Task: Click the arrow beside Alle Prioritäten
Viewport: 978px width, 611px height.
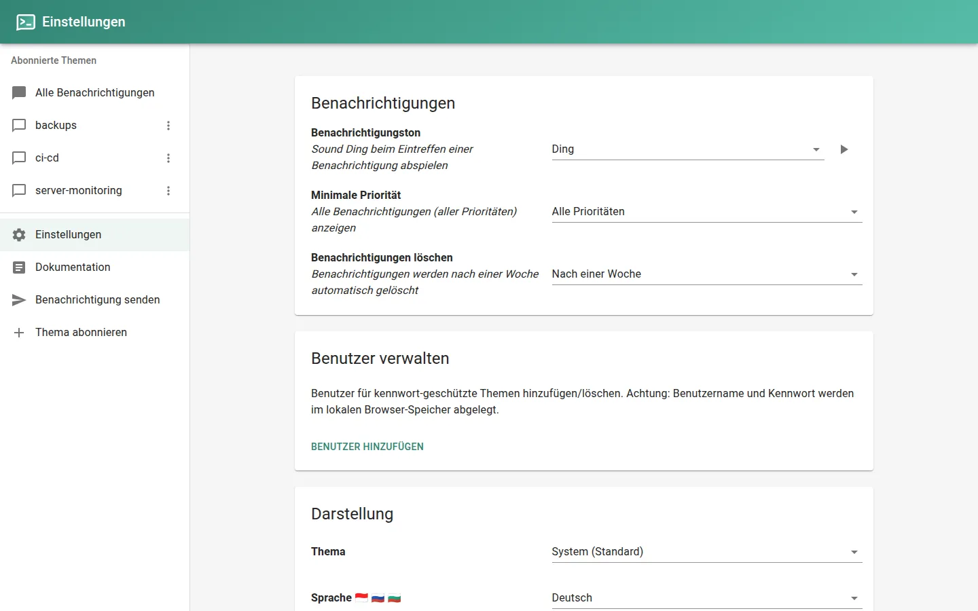Action: (854, 212)
